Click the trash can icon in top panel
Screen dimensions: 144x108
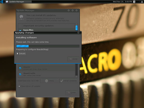click(134, 2)
